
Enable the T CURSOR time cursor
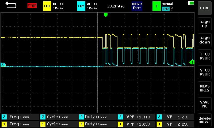(x=204, y=56)
